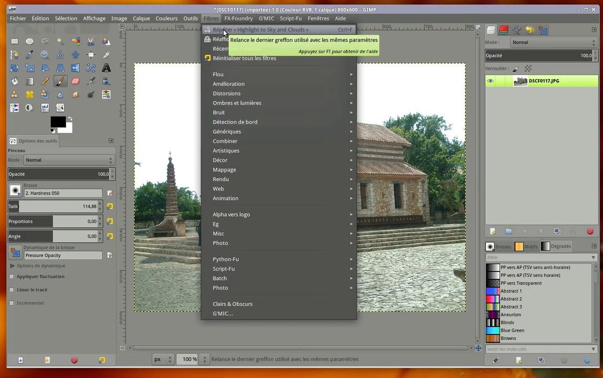Edit the brush 2. Hardness 050
This screenshot has width=603, height=378.
(x=110, y=193)
